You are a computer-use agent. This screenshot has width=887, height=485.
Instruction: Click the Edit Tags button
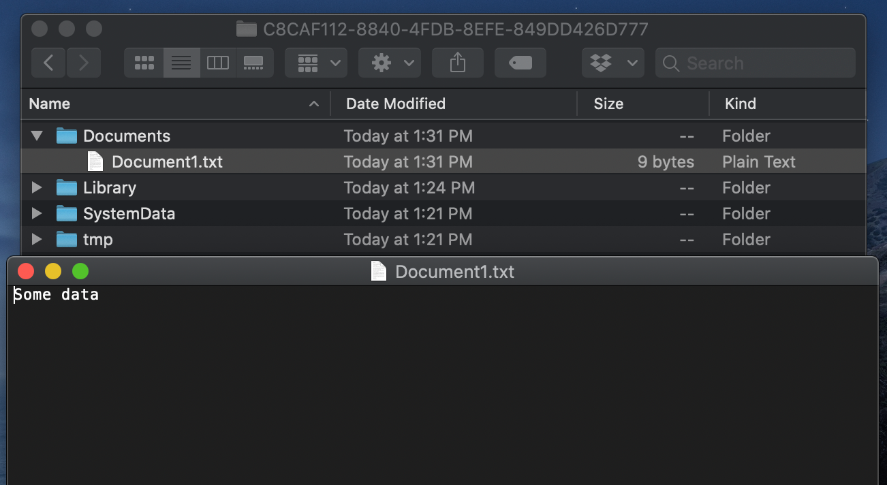point(520,62)
